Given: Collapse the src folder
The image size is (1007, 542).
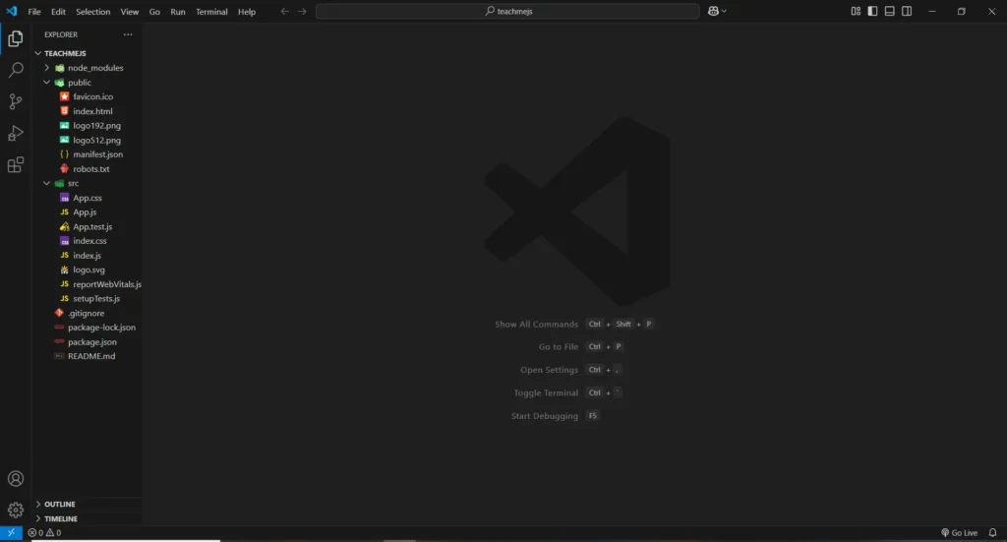Looking at the screenshot, I should pos(47,183).
